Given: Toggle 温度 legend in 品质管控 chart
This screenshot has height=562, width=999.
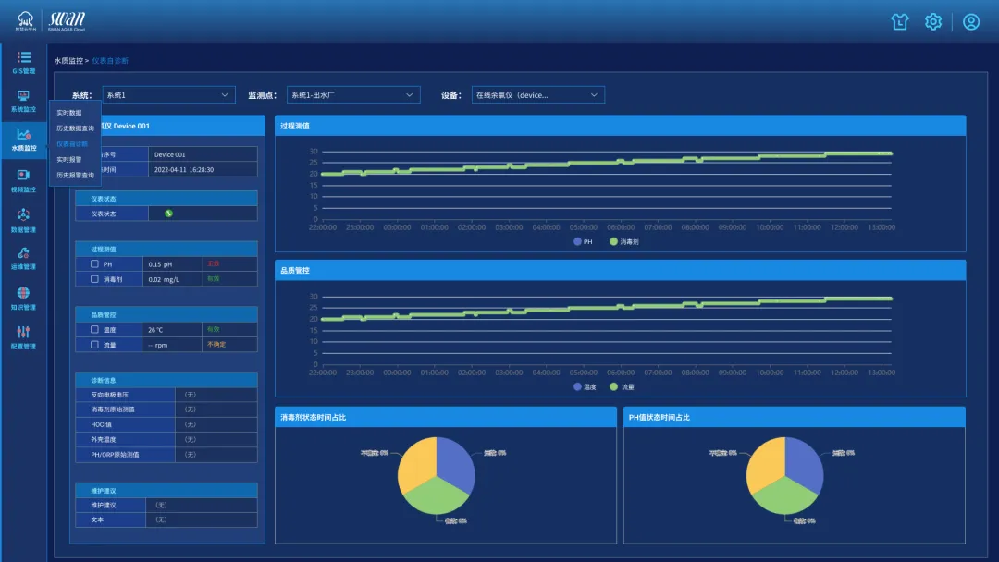Looking at the screenshot, I should tap(585, 387).
